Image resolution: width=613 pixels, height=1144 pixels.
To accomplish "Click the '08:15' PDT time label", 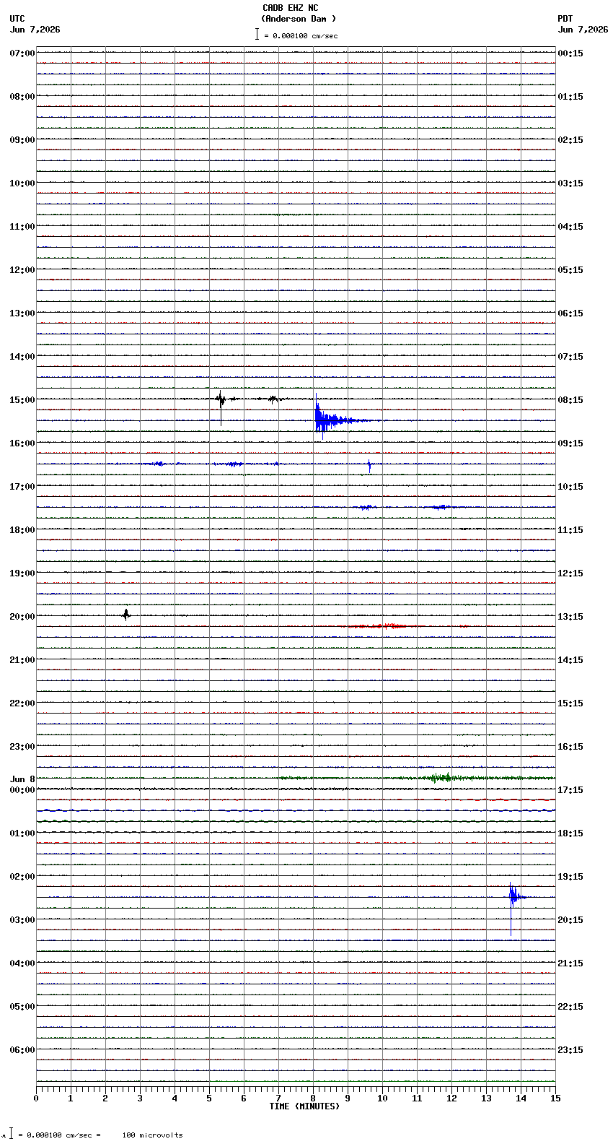I will [570, 400].
